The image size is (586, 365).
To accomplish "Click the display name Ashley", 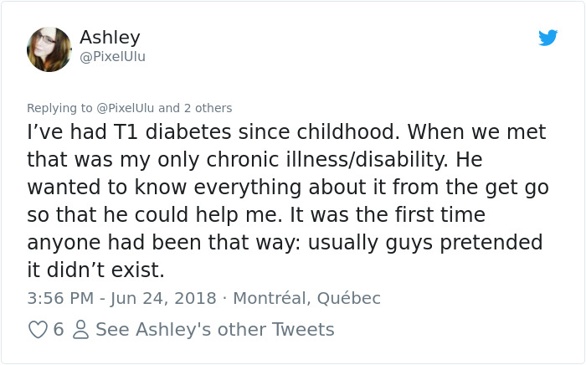I will click(110, 38).
